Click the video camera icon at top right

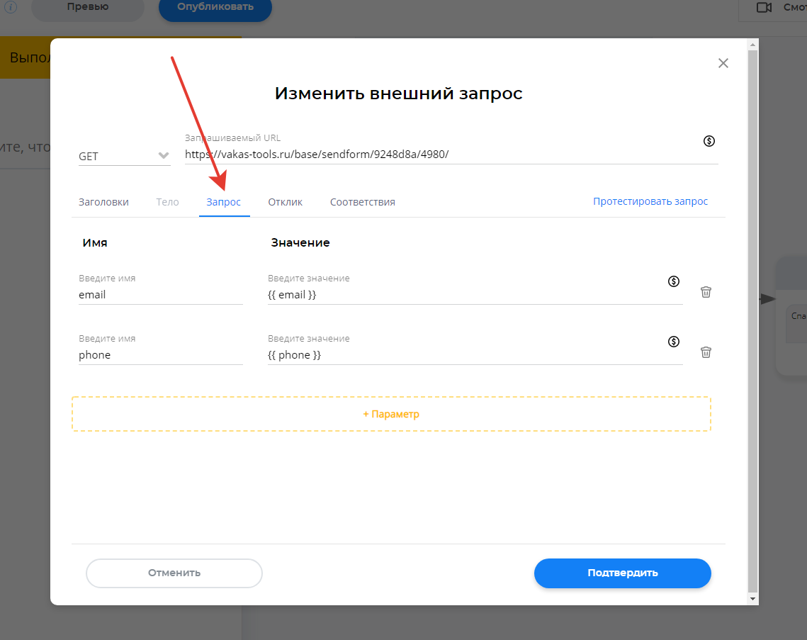click(764, 7)
